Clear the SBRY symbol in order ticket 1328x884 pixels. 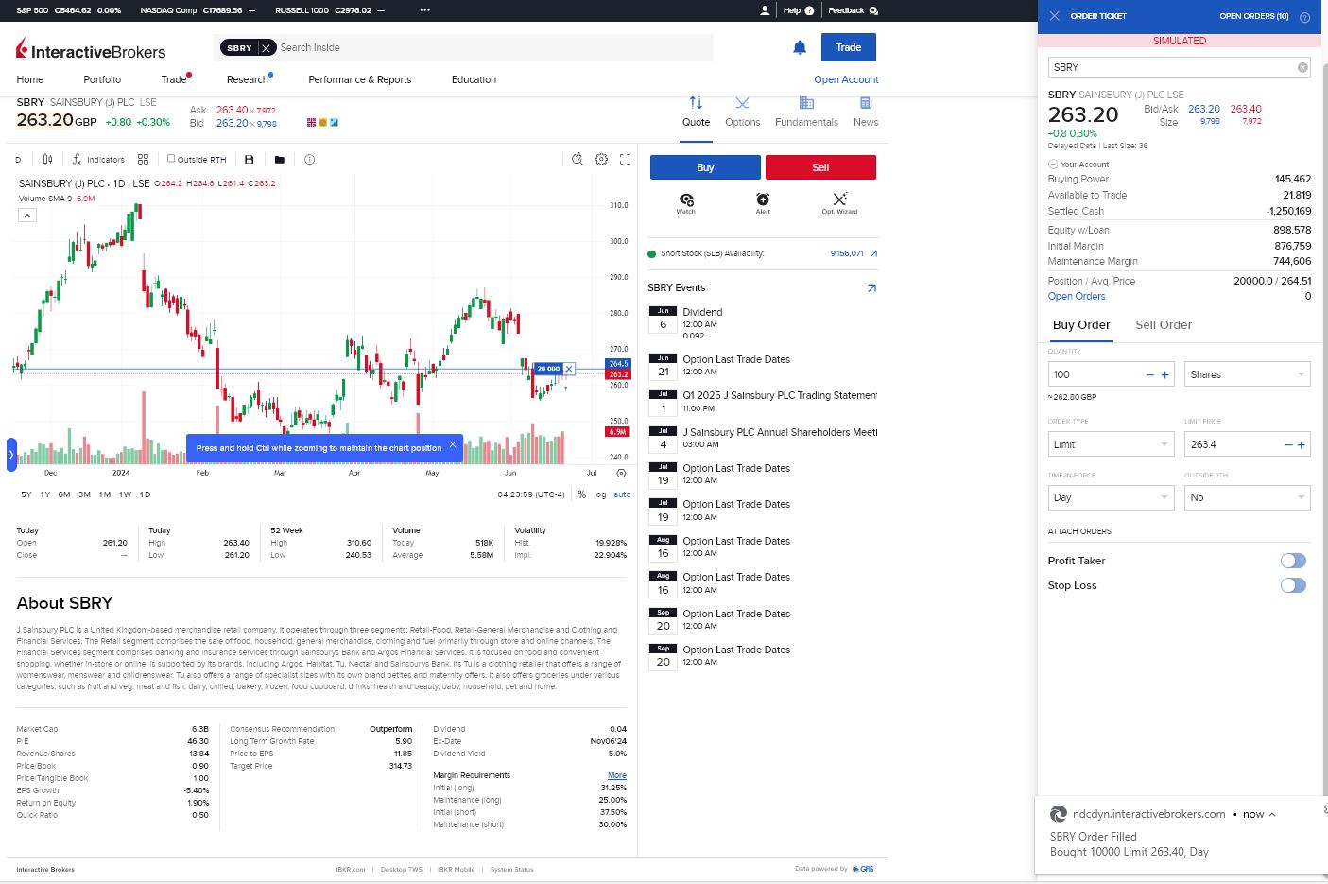click(1302, 67)
